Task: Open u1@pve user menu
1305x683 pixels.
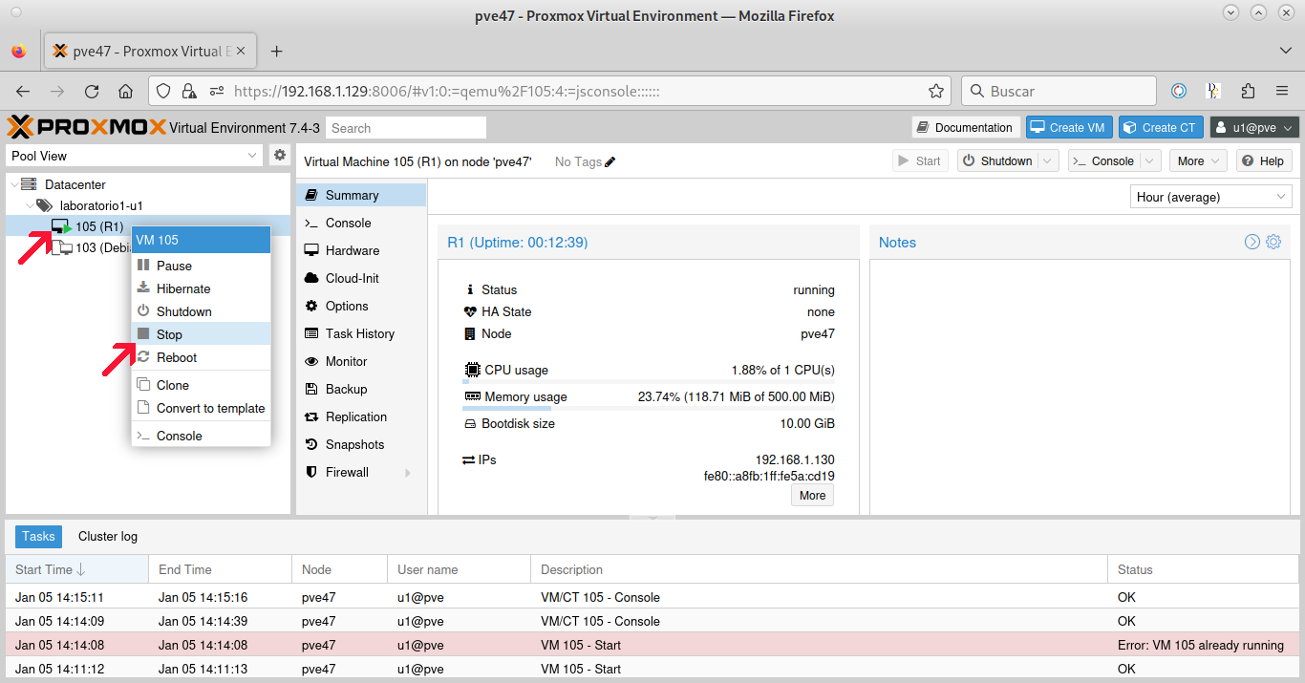Action: tap(1254, 127)
